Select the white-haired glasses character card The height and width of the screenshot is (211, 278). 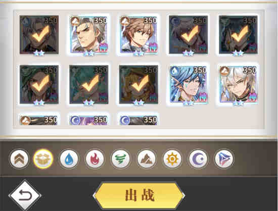(238, 84)
